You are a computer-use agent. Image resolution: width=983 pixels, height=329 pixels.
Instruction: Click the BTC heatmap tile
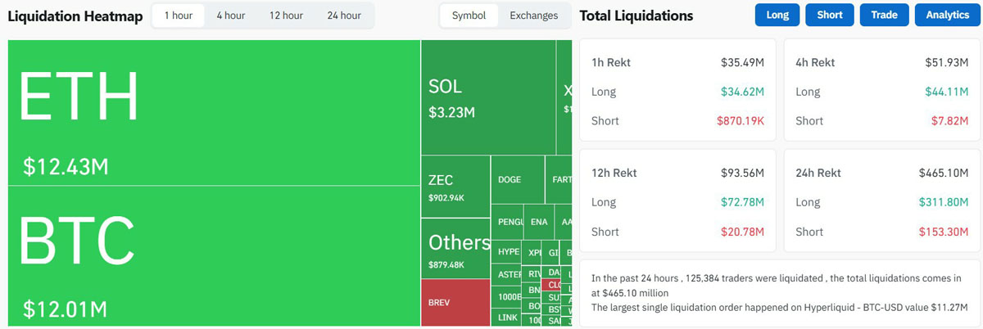(x=213, y=255)
